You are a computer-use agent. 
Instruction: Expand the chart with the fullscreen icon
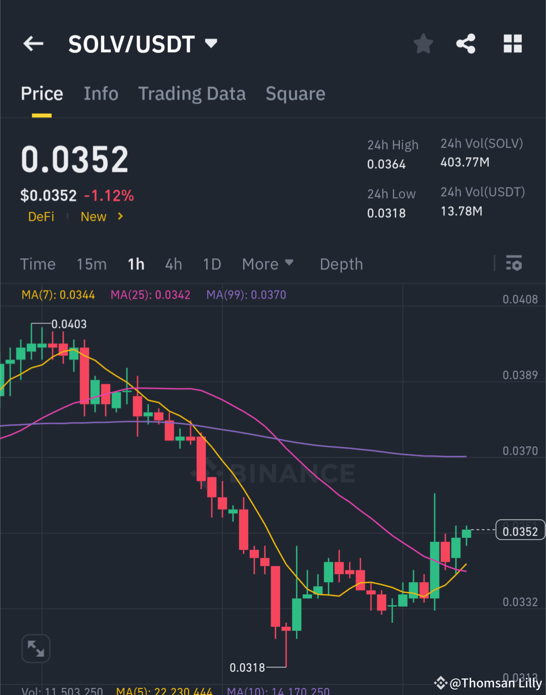pyautogui.click(x=35, y=648)
